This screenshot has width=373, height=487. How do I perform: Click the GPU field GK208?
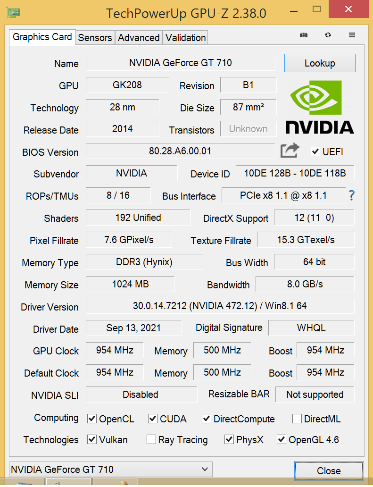point(127,85)
